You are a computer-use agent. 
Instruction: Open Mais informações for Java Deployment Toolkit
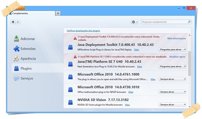click(177, 38)
